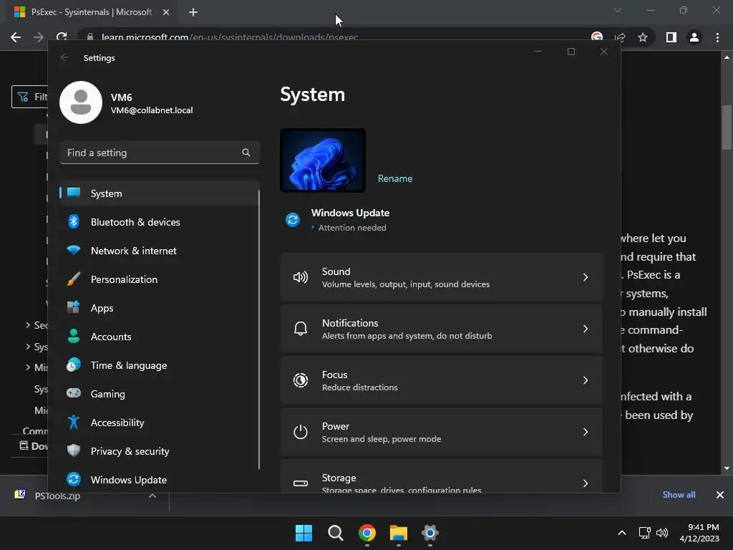Bookmark this page with star icon
This screenshot has height=550, width=733.
pos(643,37)
